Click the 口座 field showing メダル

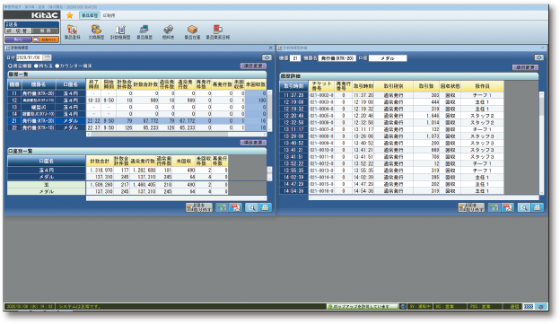388,58
